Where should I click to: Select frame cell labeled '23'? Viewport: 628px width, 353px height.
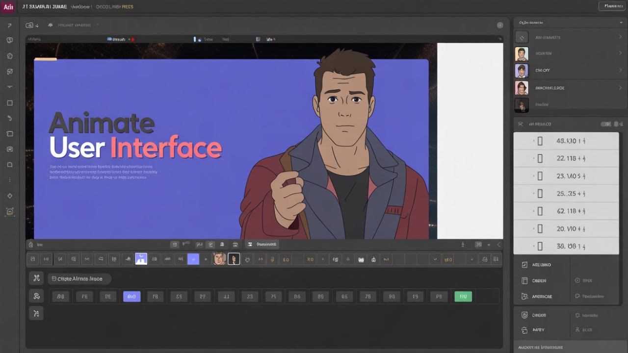click(250, 296)
